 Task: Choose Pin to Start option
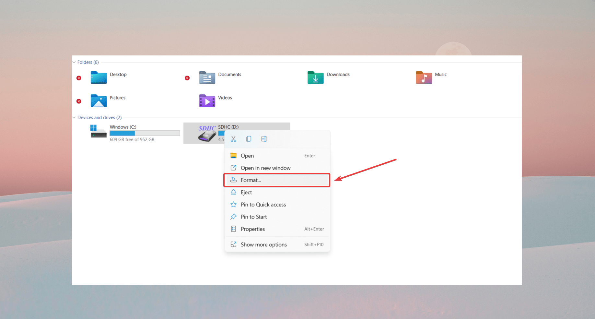pyautogui.click(x=254, y=217)
